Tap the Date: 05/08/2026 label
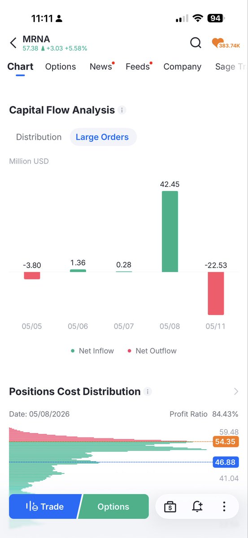Screen dimensions: 248x538 39,414
